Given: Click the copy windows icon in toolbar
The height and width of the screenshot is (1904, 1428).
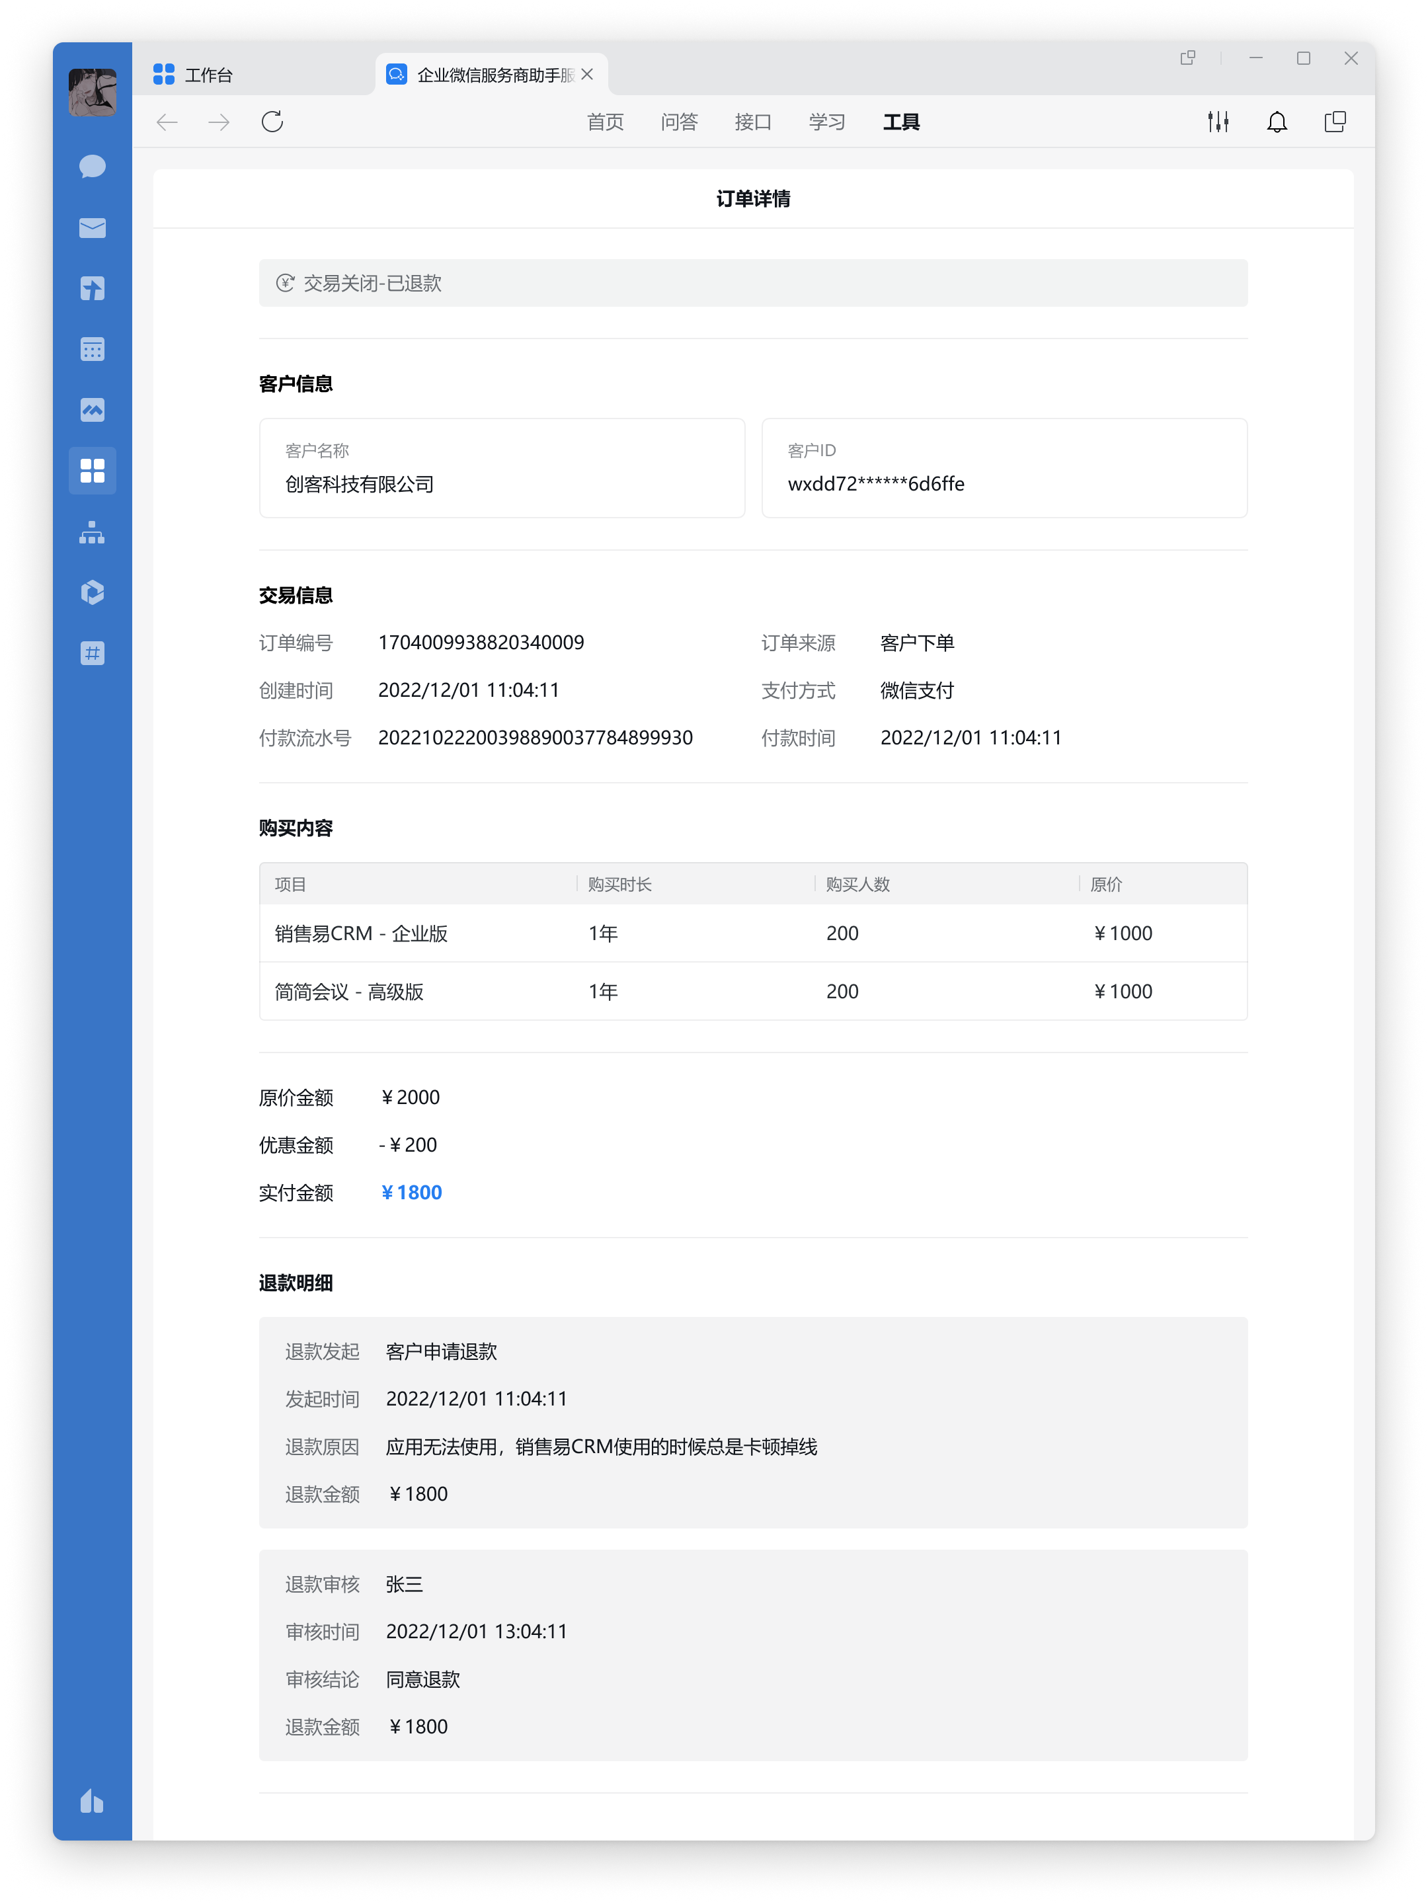Looking at the screenshot, I should click(x=1335, y=122).
